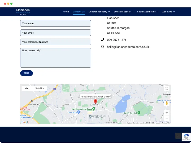
Task: Switch the map to Map view
Action: (27, 88)
